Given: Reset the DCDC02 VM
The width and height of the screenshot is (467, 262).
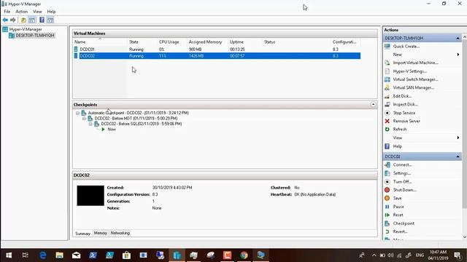Looking at the screenshot, I should tap(398, 215).
